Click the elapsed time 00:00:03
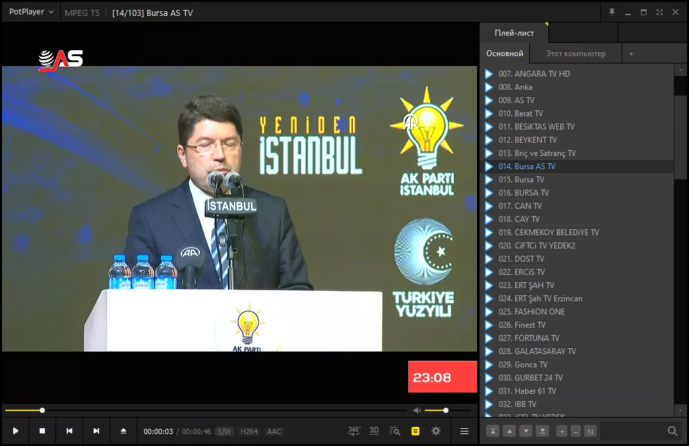This screenshot has width=689, height=446. pos(158,431)
